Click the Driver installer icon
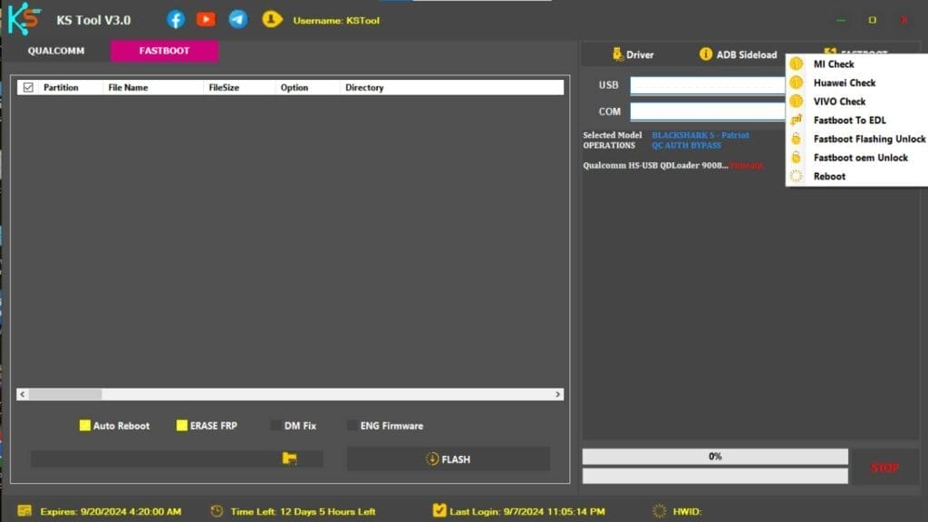928x522 pixels. point(618,54)
